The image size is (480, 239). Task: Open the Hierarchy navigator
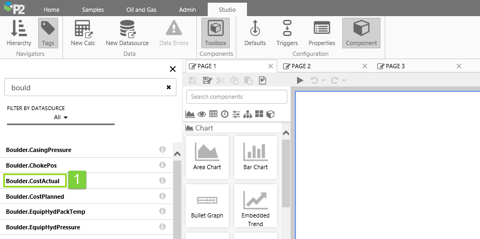click(x=19, y=33)
